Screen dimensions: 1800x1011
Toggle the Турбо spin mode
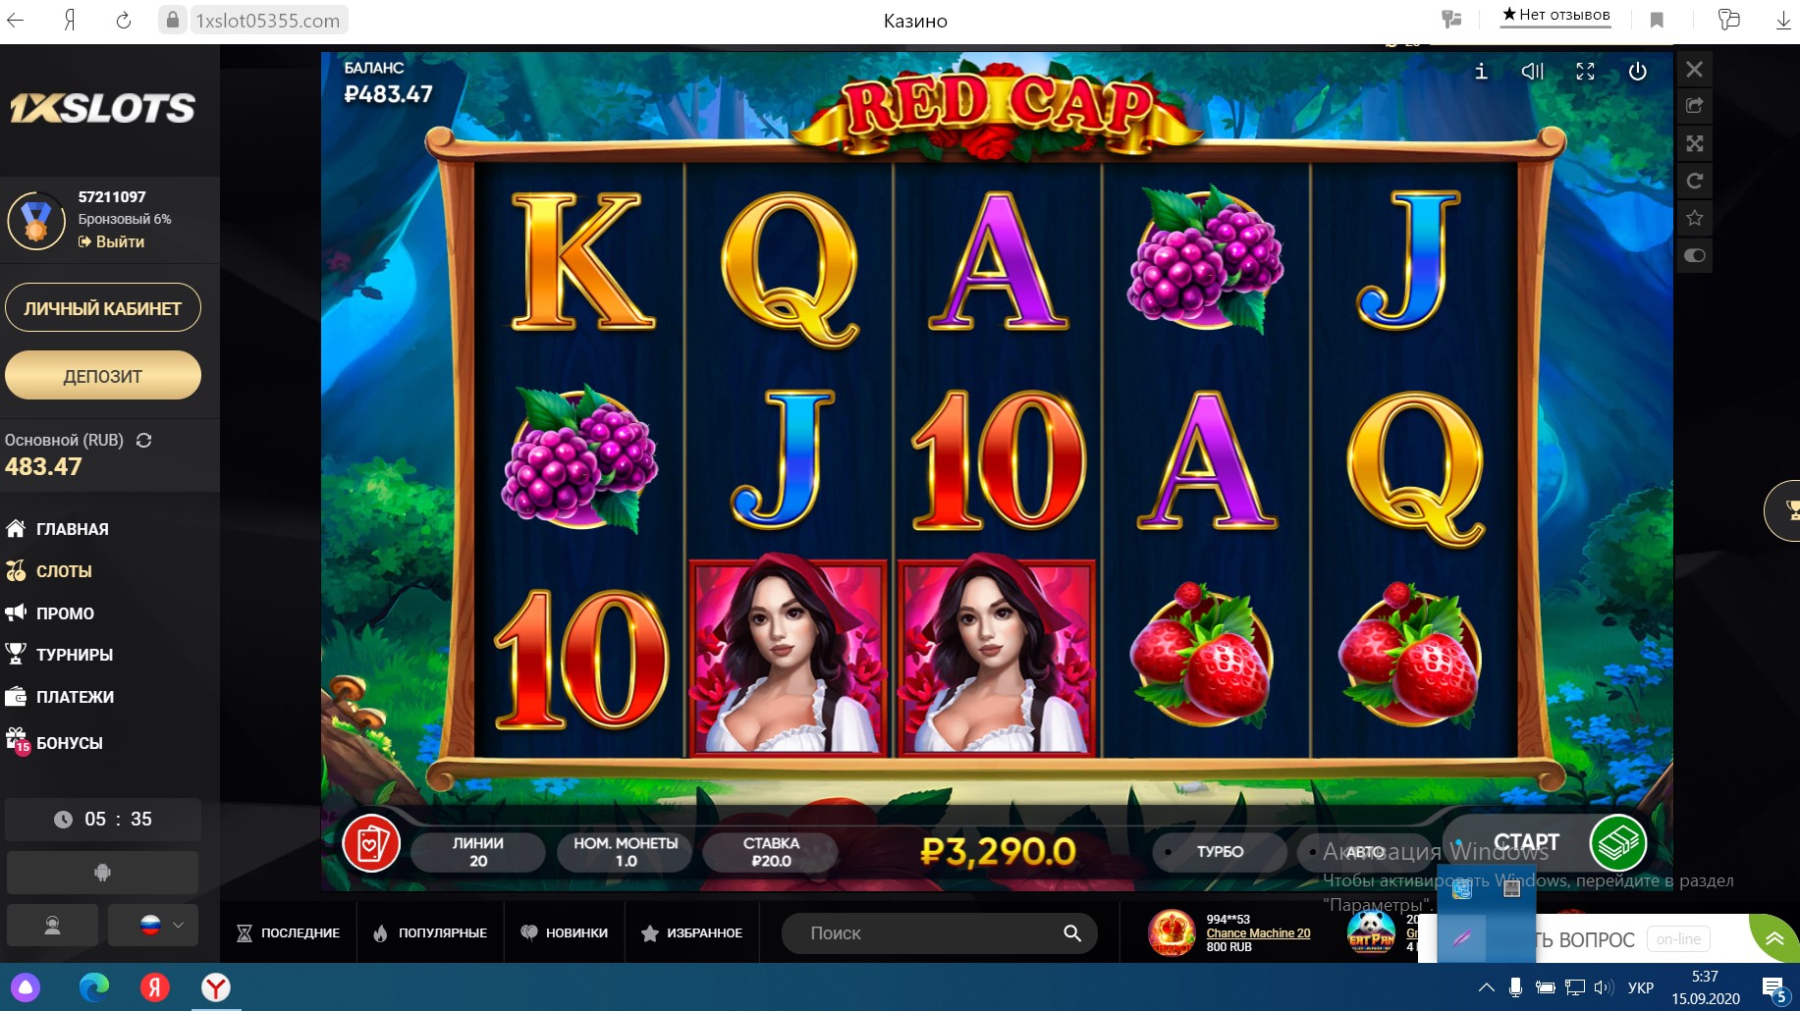(x=1219, y=852)
